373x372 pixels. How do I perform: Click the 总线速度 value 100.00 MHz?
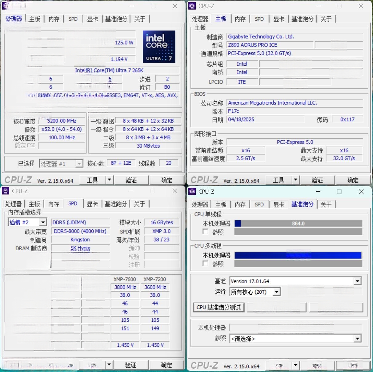click(x=62, y=137)
